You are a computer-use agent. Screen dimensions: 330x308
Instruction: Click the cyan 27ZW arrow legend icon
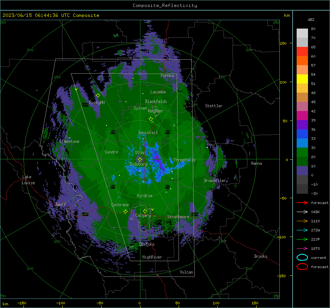302,230
